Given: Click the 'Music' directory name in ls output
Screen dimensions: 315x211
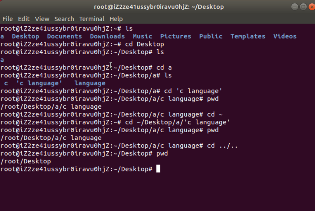Looking at the screenshot, I should point(142,36).
